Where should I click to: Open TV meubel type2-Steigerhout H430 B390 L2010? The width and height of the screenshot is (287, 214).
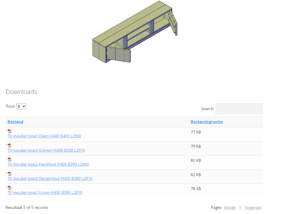[50, 178]
